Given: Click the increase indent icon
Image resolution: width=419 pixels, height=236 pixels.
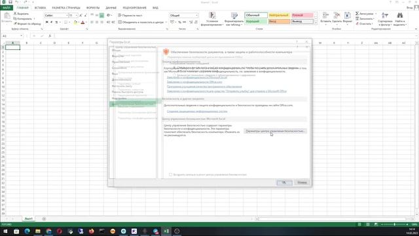Looking at the screenshot, I should (113, 22).
